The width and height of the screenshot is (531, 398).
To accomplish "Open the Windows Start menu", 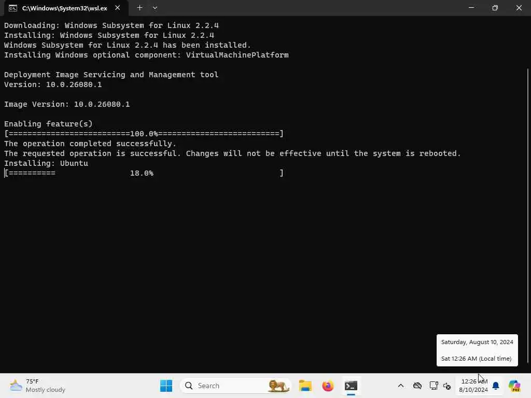I will coord(166,386).
